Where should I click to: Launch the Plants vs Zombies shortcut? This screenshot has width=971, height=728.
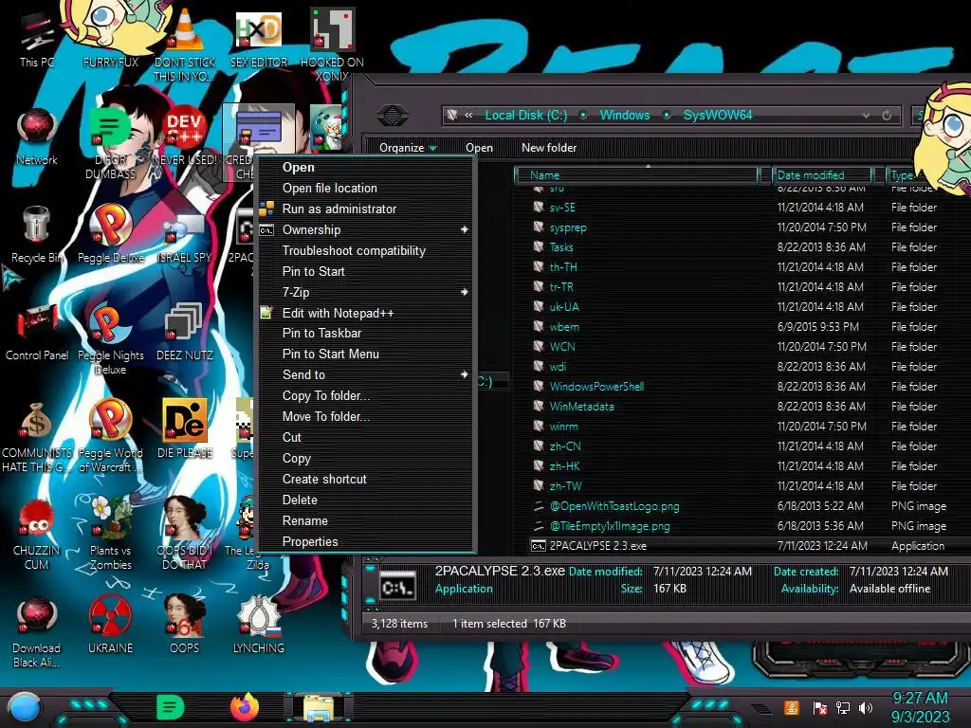point(110,534)
